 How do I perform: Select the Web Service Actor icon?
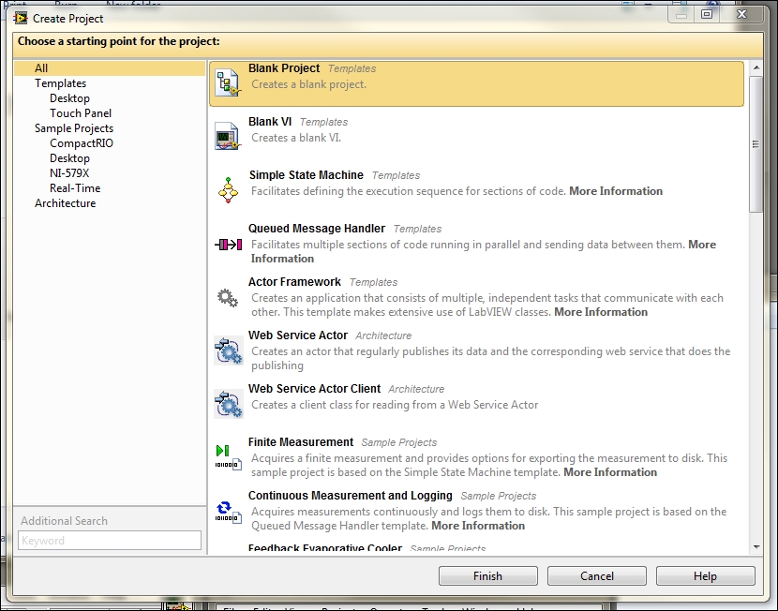tap(228, 350)
